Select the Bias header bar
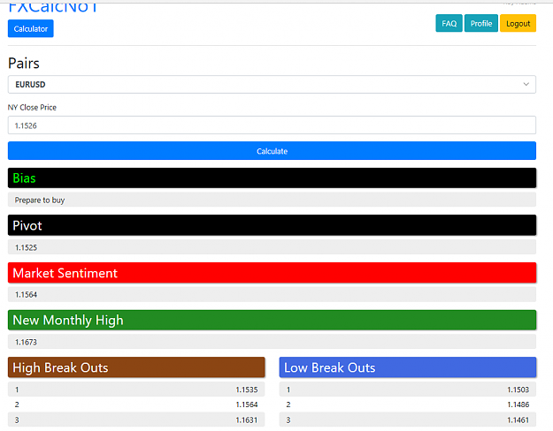The width and height of the screenshot is (553, 431). pyautogui.click(x=272, y=178)
